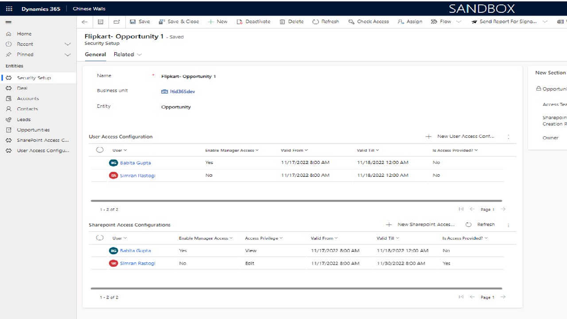Click the Deactivate icon
This screenshot has width=567, height=319.
pos(240,22)
